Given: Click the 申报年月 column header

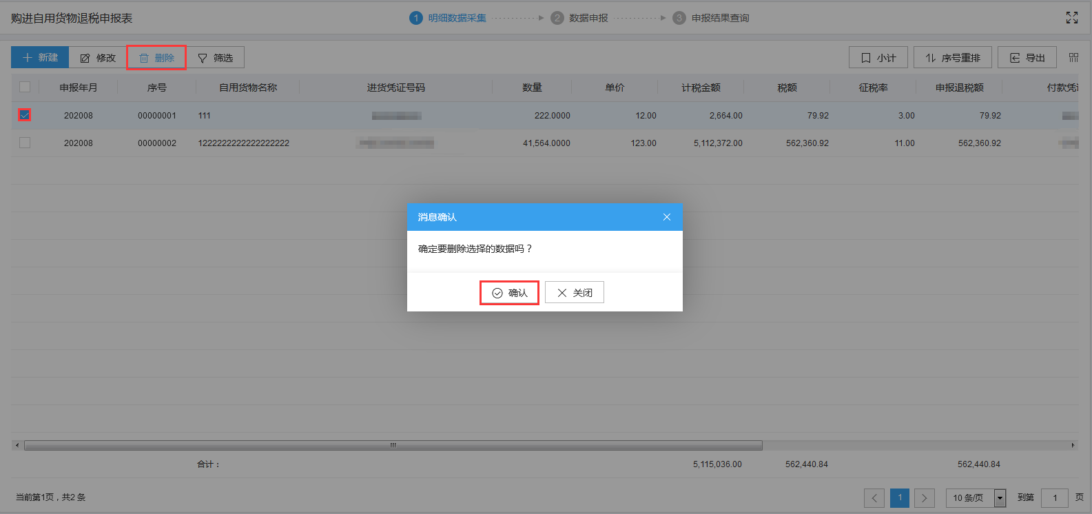Looking at the screenshot, I should coord(79,88).
